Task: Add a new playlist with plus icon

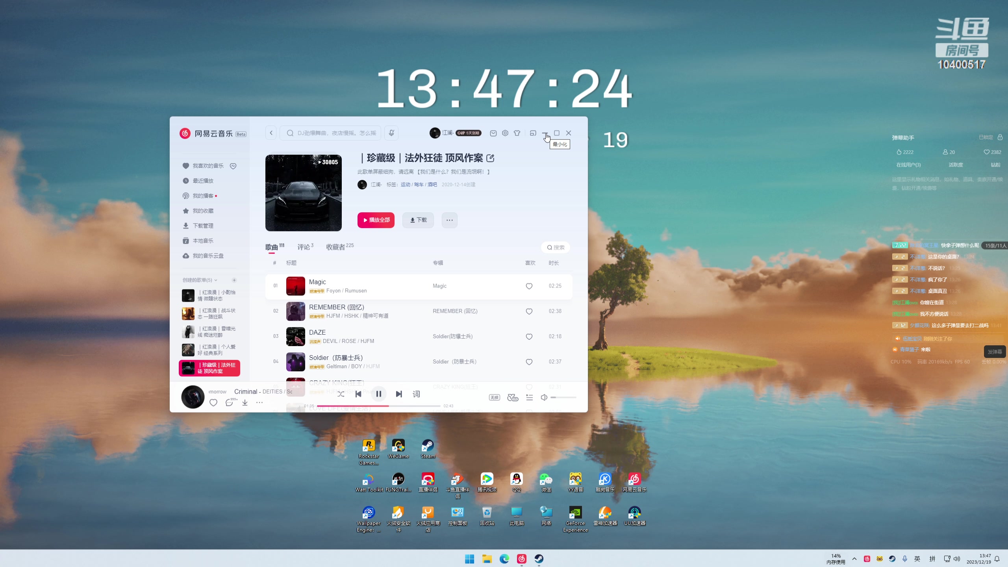Action: (234, 280)
